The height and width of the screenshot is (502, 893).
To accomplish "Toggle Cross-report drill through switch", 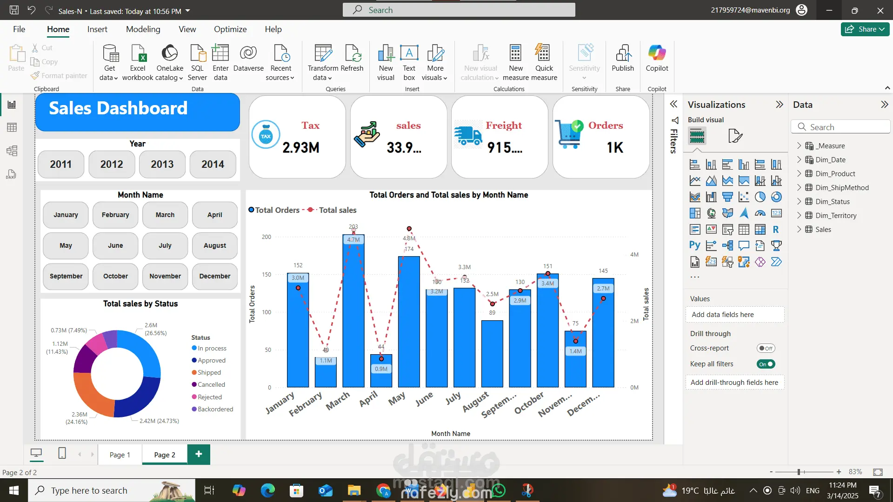I will pyautogui.click(x=766, y=348).
